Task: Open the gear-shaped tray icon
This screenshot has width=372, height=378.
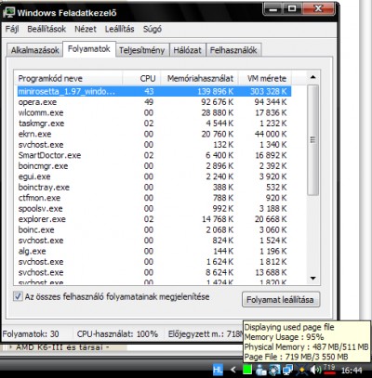Action: [x=274, y=370]
